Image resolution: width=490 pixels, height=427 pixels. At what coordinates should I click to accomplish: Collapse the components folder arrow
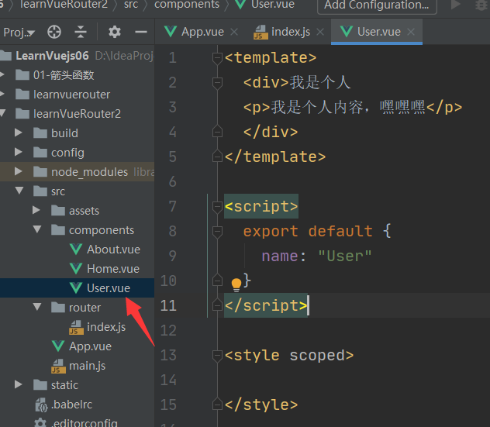coord(37,229)
